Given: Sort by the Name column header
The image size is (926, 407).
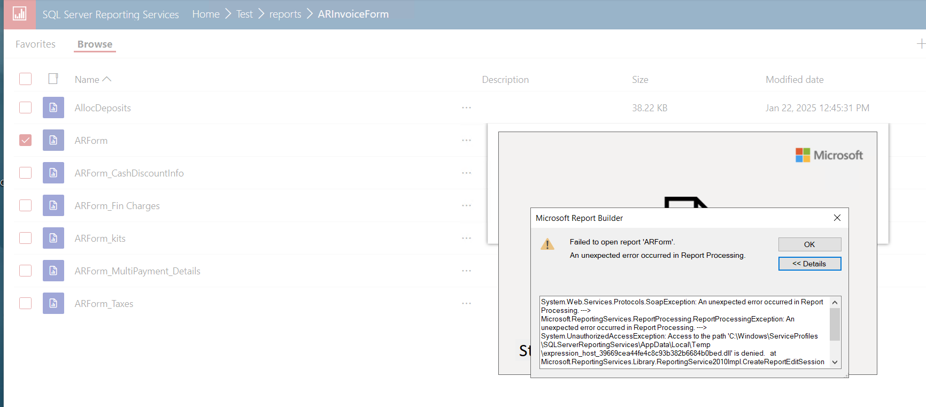Looking at the screenshot, I should tap(92, 79).
